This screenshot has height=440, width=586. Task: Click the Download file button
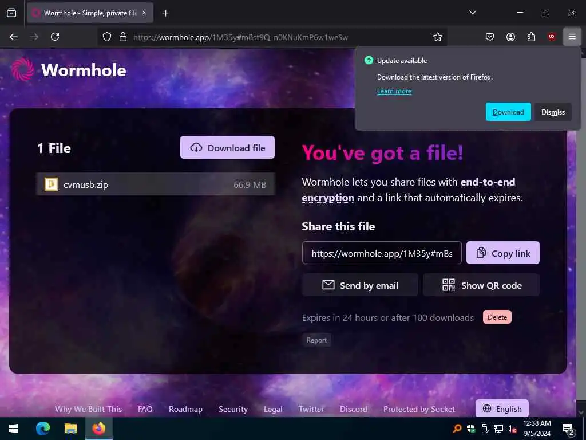pyautogui.click(x=227, y=147)
